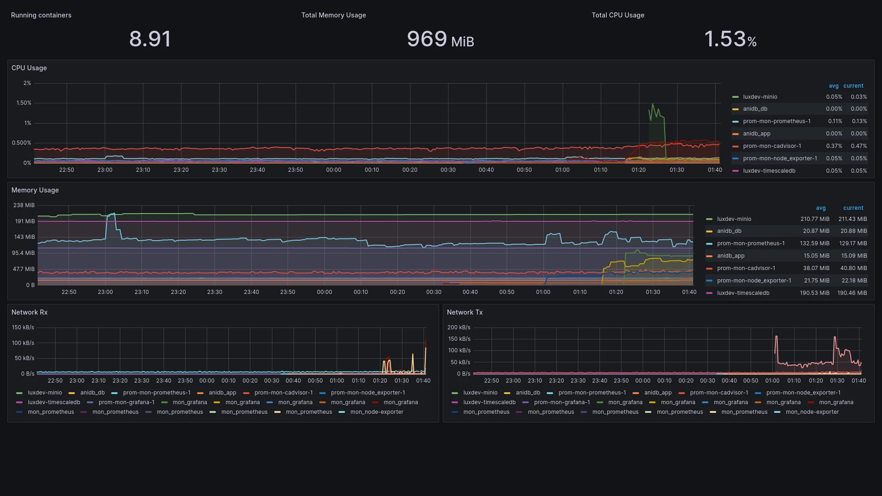Toggle anidb_db series in Memory Usage legend
The width and height of the screenshot is (882, 496).
pyautogui.click(x=729, y=231)
